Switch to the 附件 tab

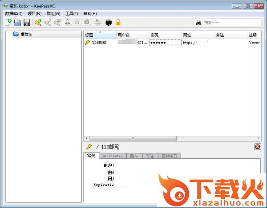[134, 156]
